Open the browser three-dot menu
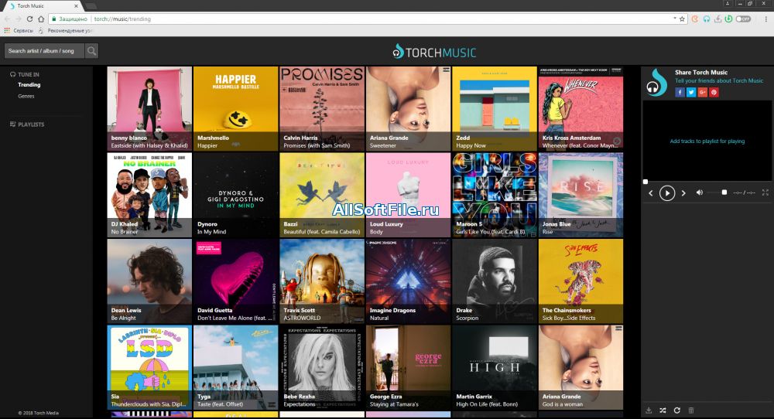Screen dimensions: 774x419 (766, 19)
